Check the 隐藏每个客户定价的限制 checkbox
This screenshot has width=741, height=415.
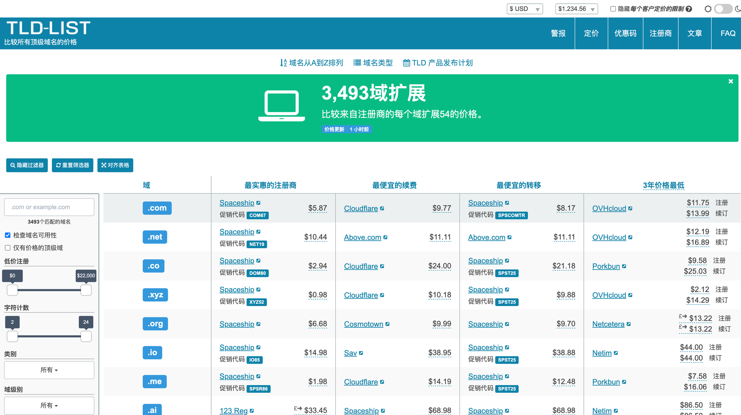tap(613, 9)
